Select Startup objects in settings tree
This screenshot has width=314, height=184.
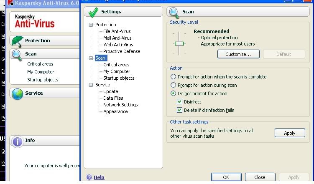coord(119,78)
